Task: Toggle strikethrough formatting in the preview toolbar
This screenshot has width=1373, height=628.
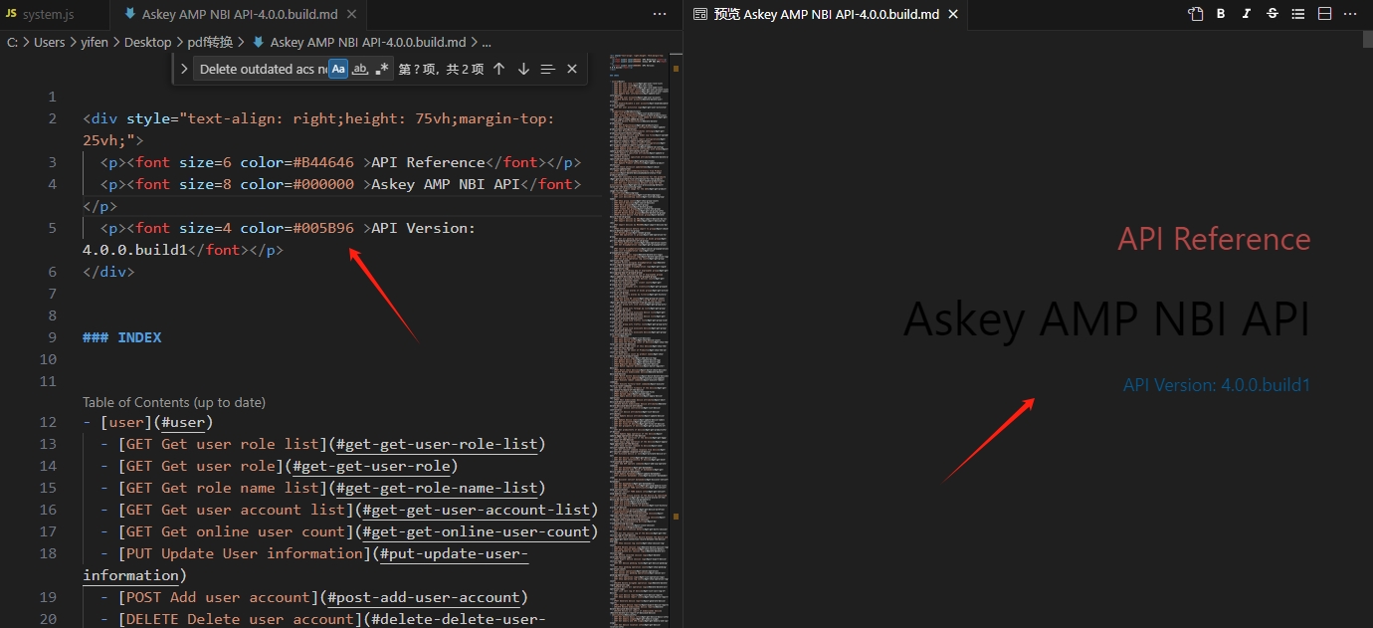Action: coord(1273,14)
